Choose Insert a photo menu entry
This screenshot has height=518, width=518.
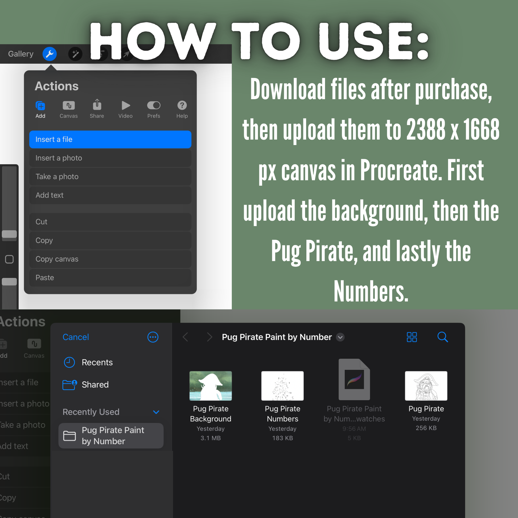pyautogui.click(x=110, y=158)
